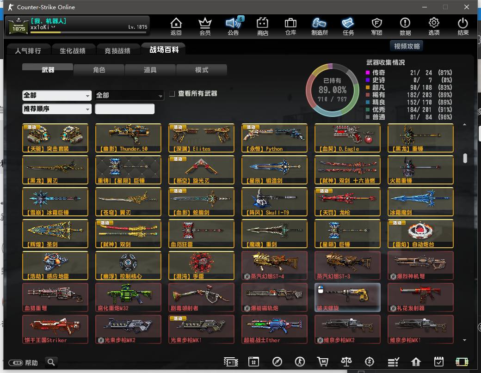Viewport: 481px width, 373px height.
Task: Open the 数据 data icon
Action: coord(405,26)
